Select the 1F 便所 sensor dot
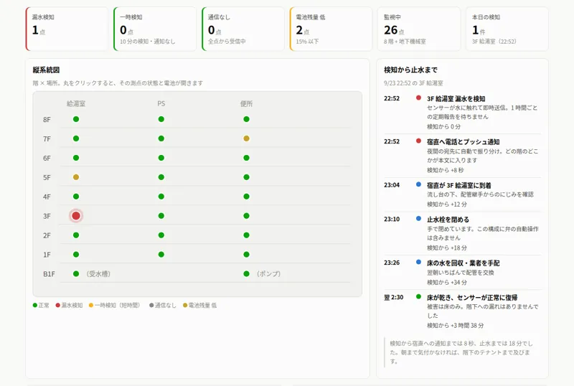574x386 pixels. tap(246, 255)
